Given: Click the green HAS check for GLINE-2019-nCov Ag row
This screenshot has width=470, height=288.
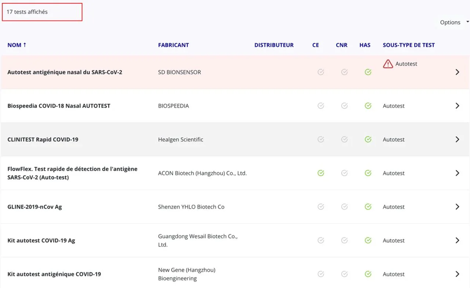Looking at the screenshot, I should pyautogui.click(x=368, y=207).
